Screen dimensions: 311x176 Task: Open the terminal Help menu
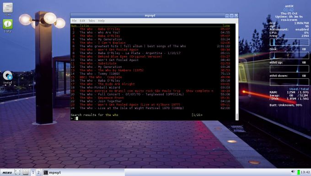pyautogui.click(x=102, y=21)
